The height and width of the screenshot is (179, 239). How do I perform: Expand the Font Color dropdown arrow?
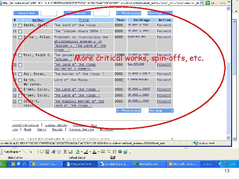pyautogui.click(x=99, y=152)
